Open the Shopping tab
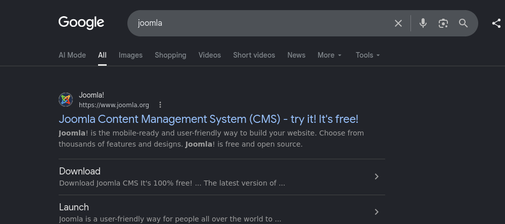Screen dimensions: 505x224 tap(170, 55)
